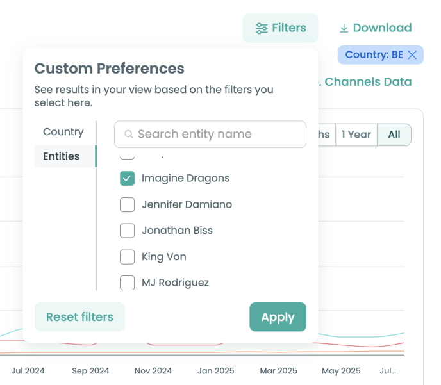Select the 1 Year time range

[356, 135]
